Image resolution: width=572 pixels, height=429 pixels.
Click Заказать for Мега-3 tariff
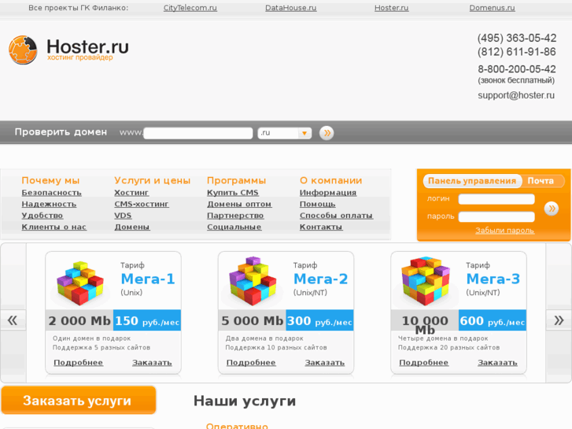click(497, 363)
